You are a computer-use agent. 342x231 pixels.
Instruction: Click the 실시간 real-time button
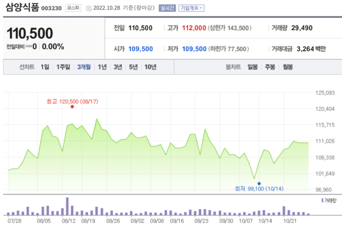(167, 8)
